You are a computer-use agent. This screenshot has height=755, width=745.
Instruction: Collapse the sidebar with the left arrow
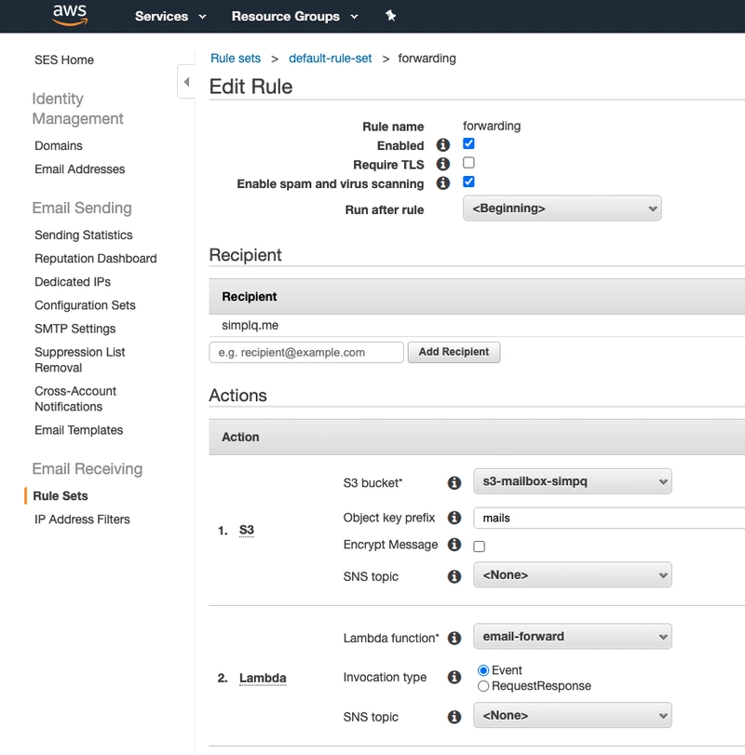pos(186,82)
